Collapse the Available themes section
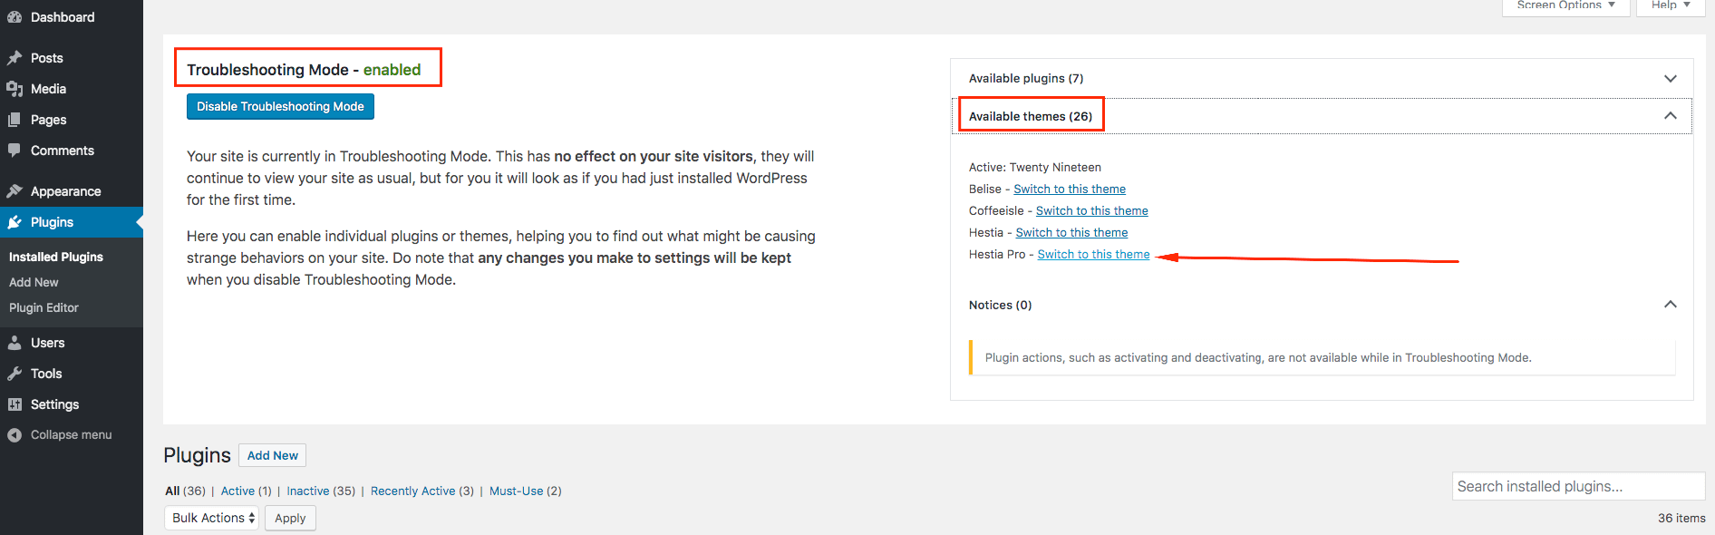This screenshot has width=1715, height=535. pos(1670,116)
